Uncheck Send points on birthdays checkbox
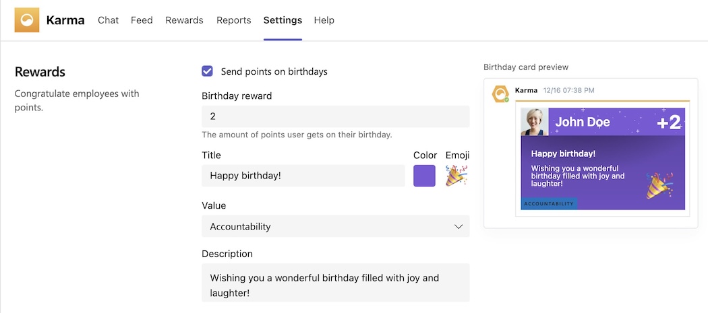Viewport: 708px width, 313px height. pos(208,71)
